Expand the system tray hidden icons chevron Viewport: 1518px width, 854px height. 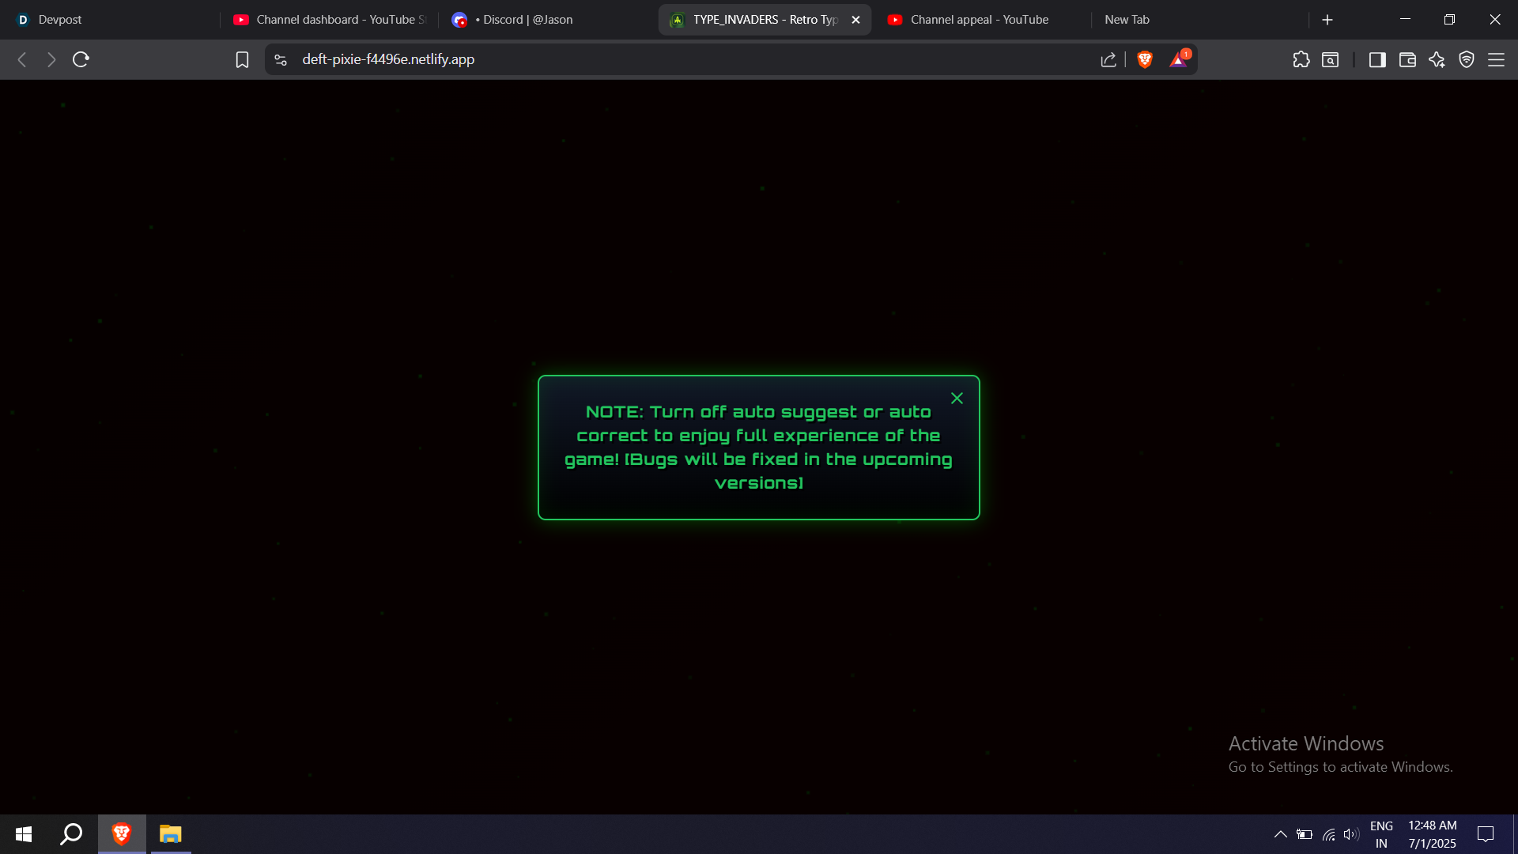point(1280,834)
